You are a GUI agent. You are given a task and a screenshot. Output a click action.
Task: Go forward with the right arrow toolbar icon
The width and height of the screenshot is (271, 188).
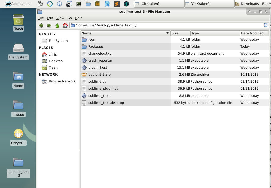click(49, 25)
